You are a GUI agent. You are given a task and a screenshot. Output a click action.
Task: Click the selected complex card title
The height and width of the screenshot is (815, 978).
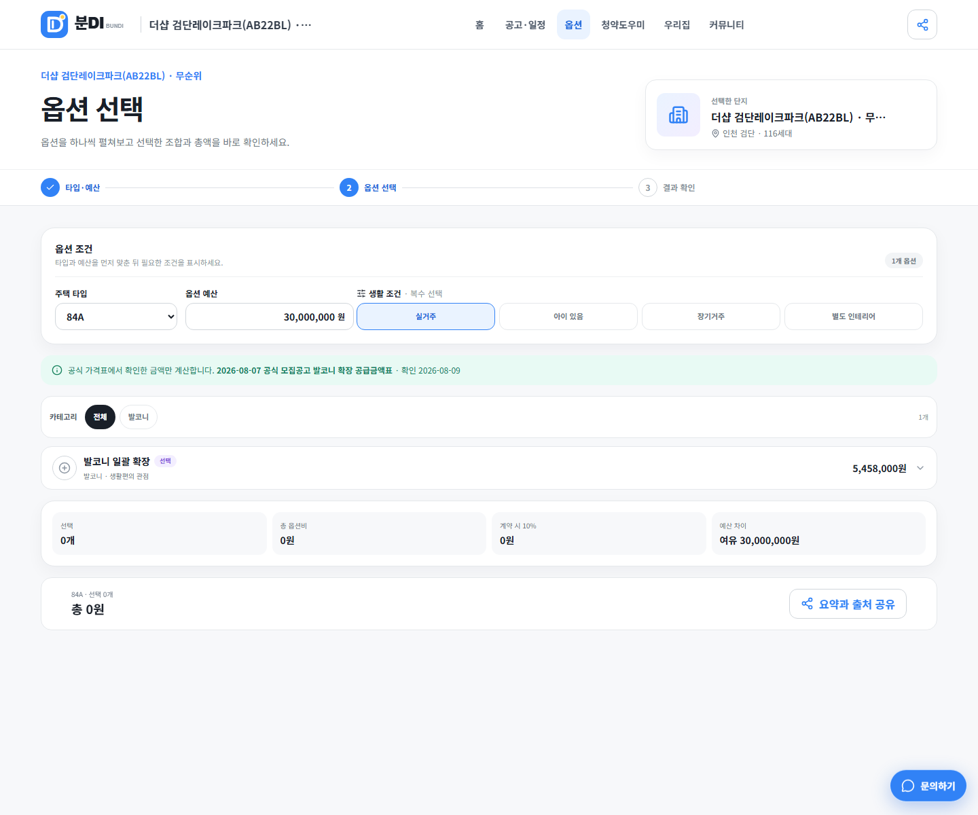pos(799,117)
